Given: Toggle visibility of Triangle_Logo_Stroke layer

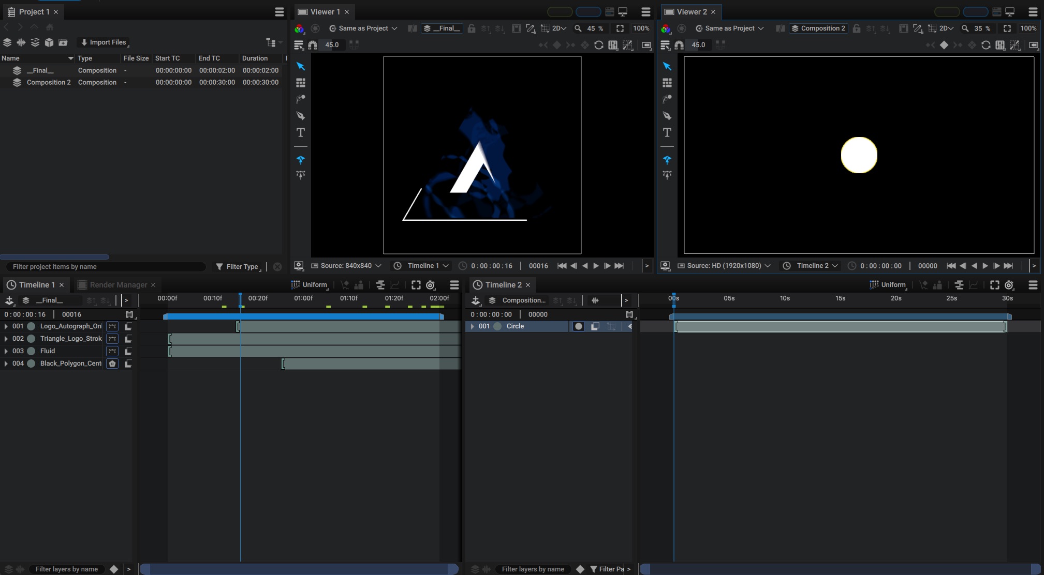Looking at the screenshot, I should click(x=31, y=339).
